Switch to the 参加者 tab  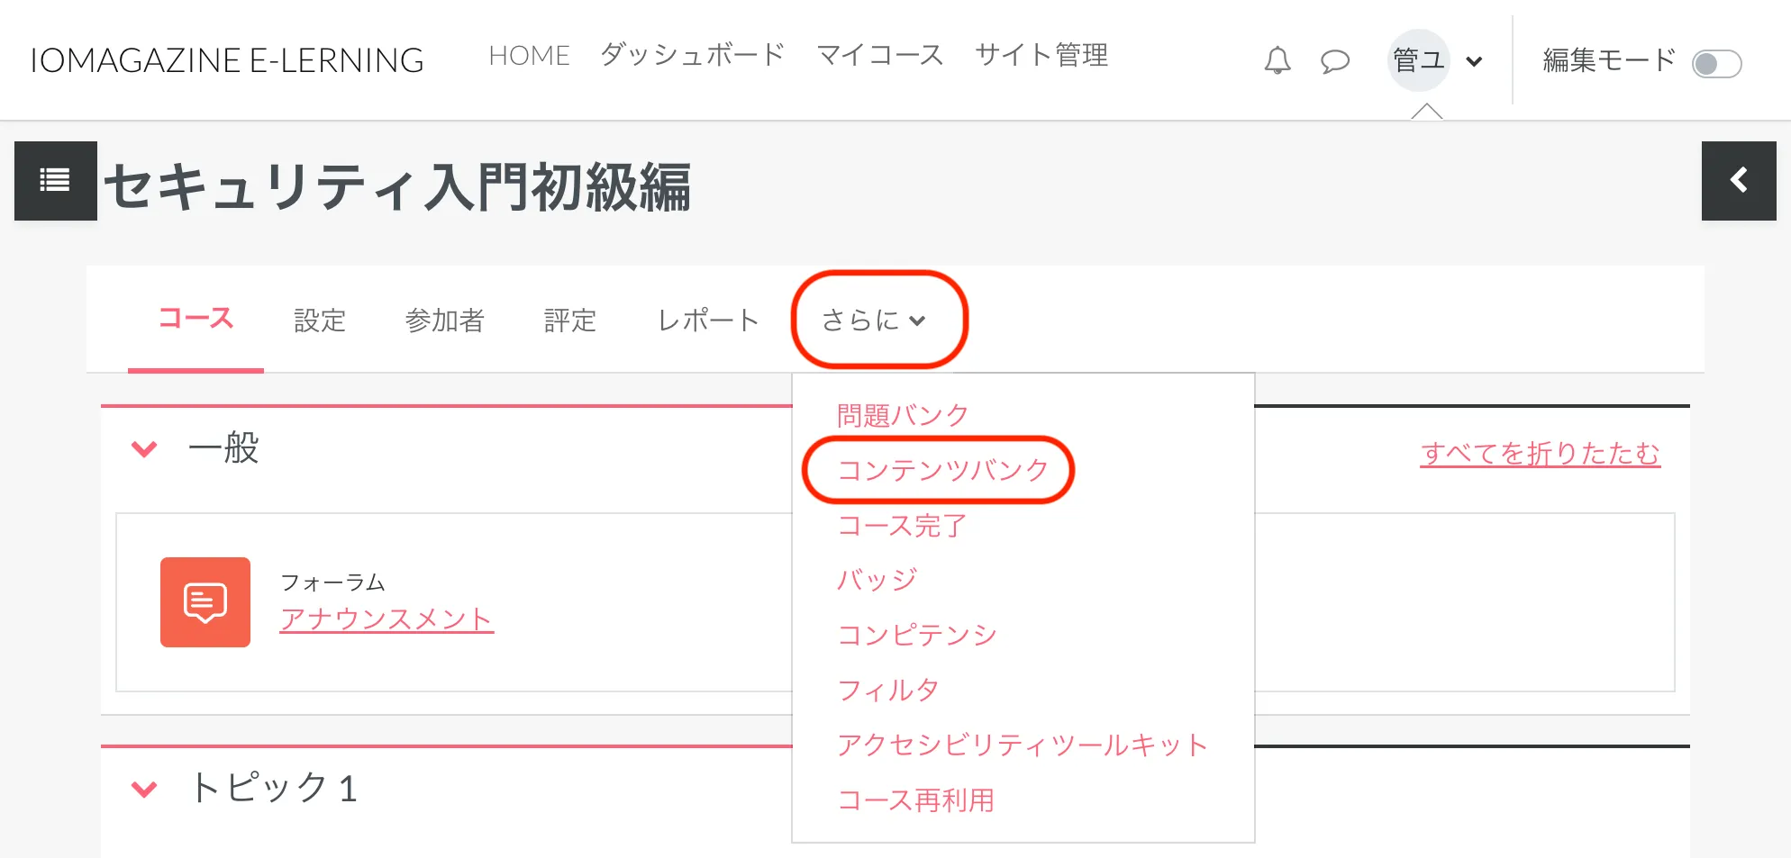pyautogui.click(x=444, y=321)
